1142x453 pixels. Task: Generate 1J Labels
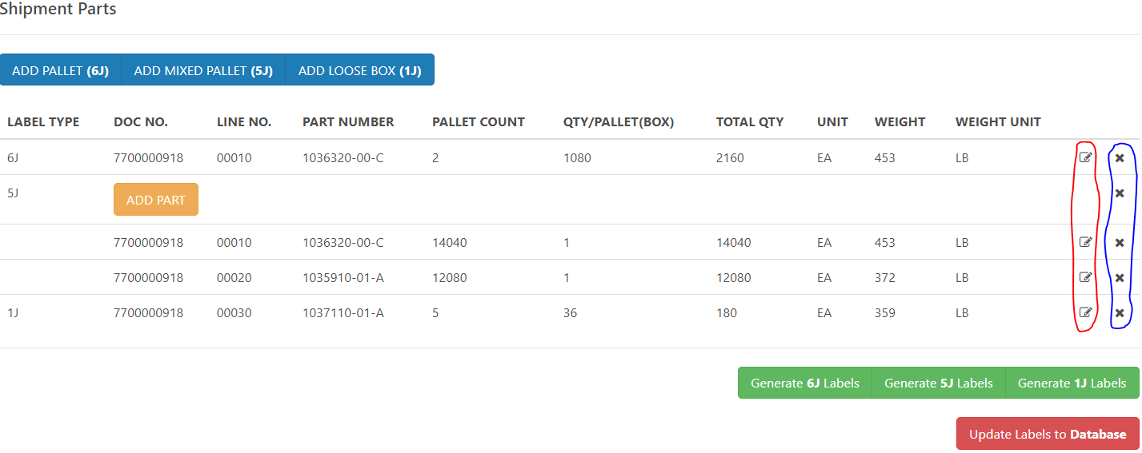(x=1072, y=383)
